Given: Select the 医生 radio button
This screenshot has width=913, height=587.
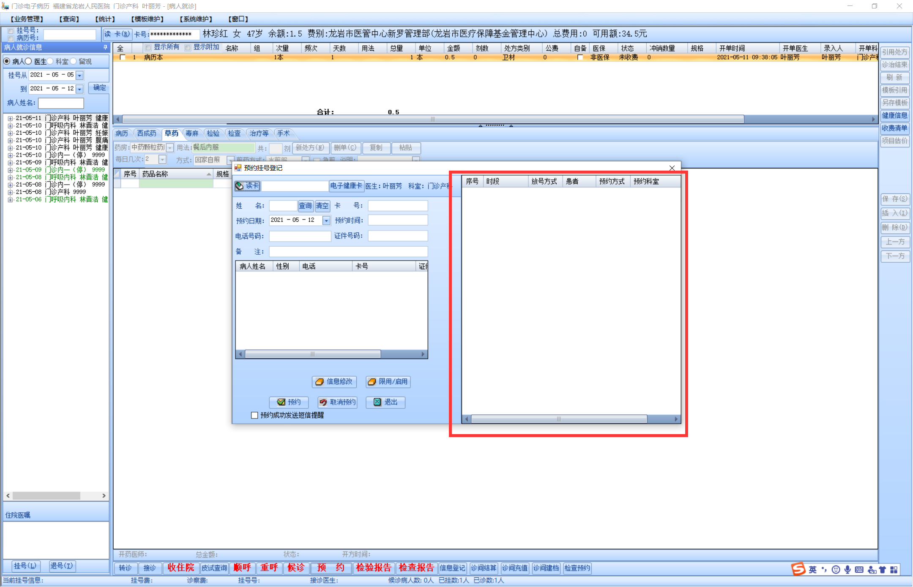Looking at the screenshot, I should coord(29,62).
